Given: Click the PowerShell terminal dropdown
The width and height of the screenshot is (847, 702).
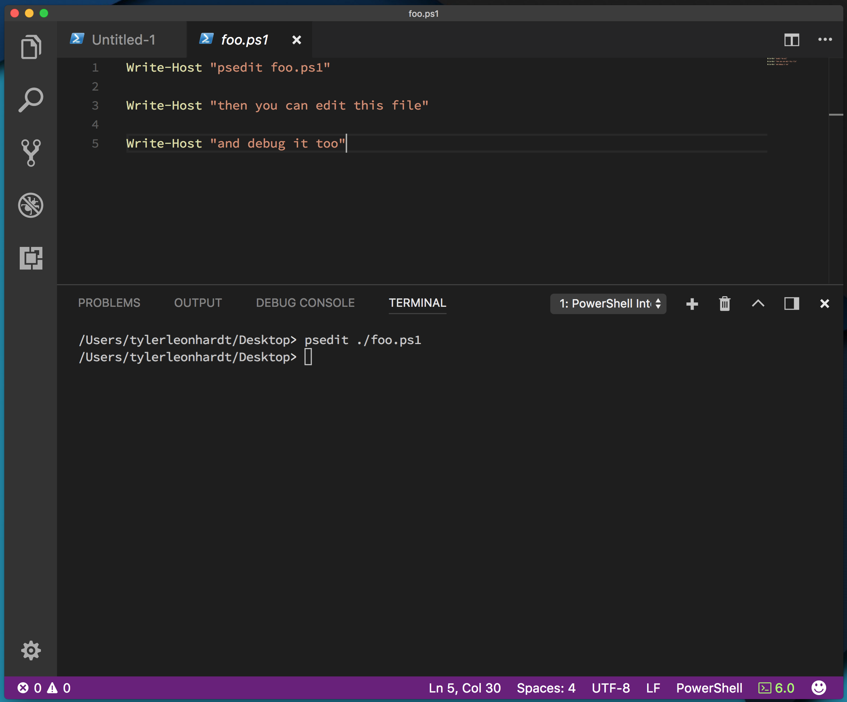Looking at the screenshot, I should click(608, 304).
